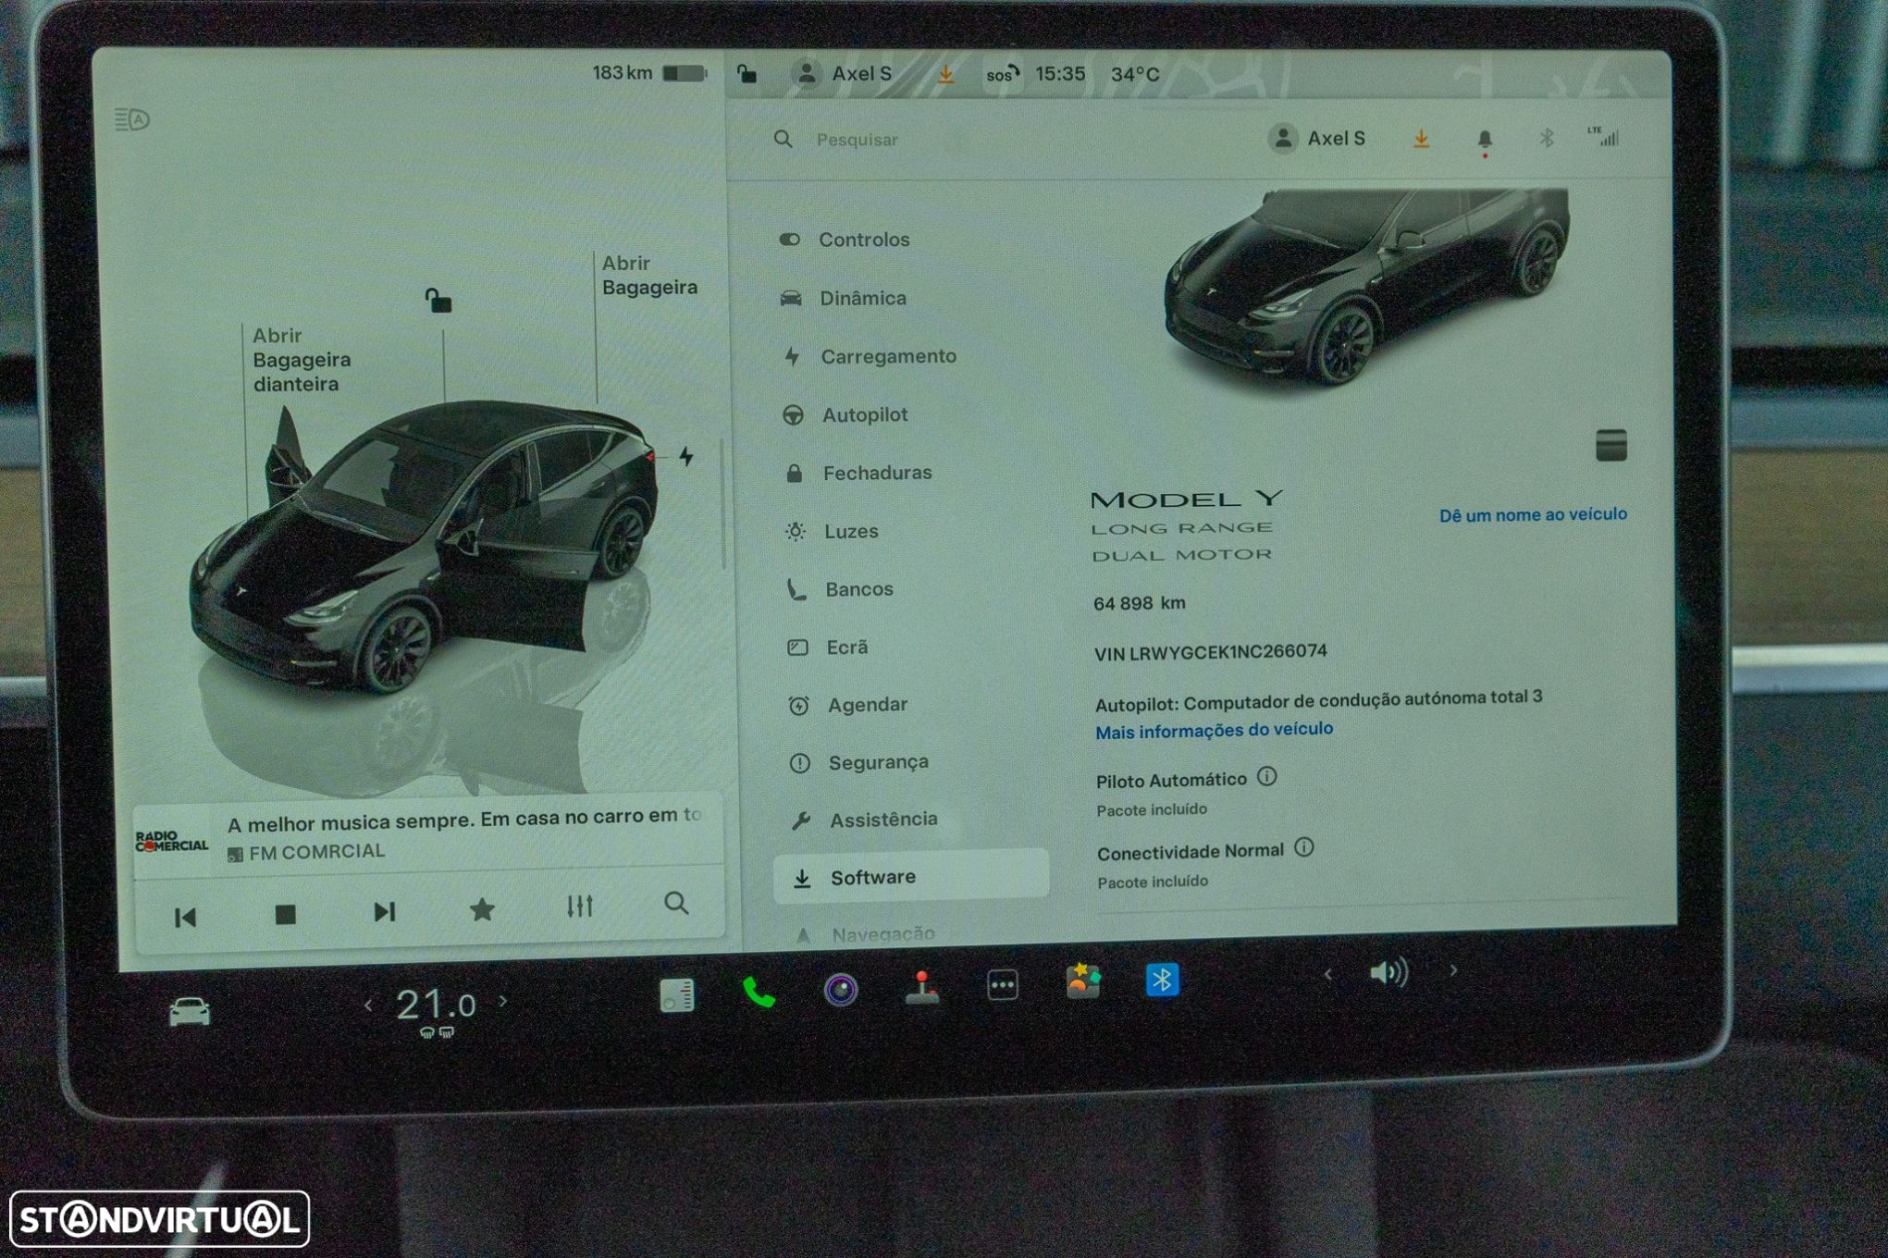This screenshot has height=1258, width=1888.
Task: Click the software download arrow in status bar
Action: 945,74
